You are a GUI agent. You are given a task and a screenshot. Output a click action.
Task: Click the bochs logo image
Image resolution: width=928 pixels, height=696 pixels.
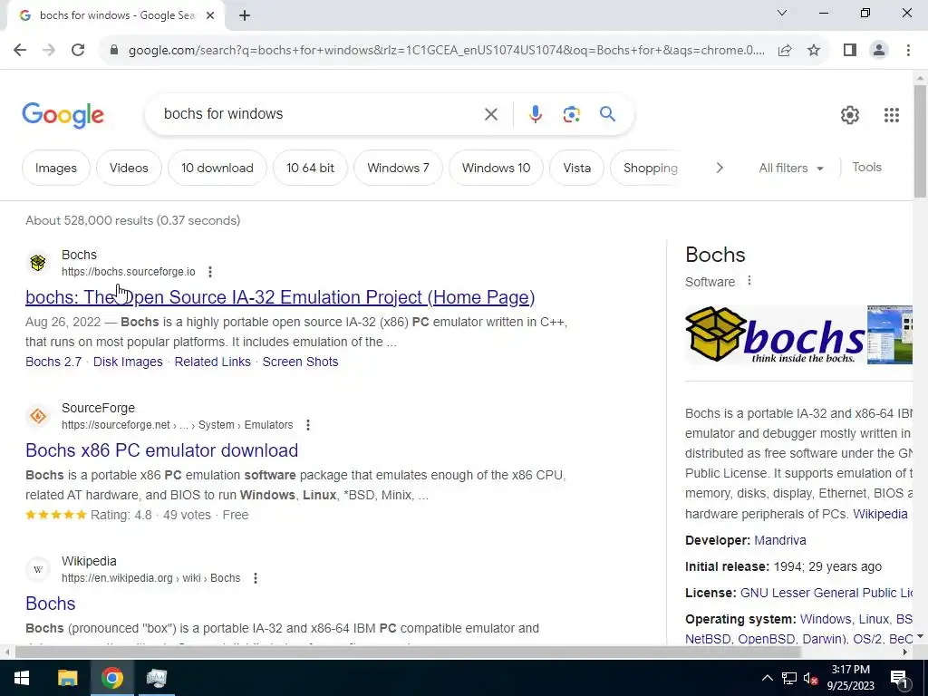tap(774, 334)
